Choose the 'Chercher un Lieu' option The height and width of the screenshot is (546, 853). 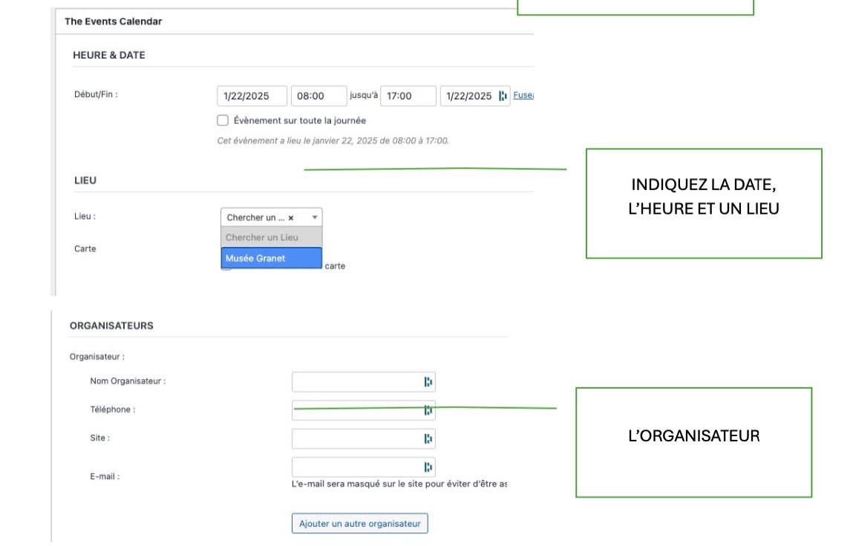[271, 237]
